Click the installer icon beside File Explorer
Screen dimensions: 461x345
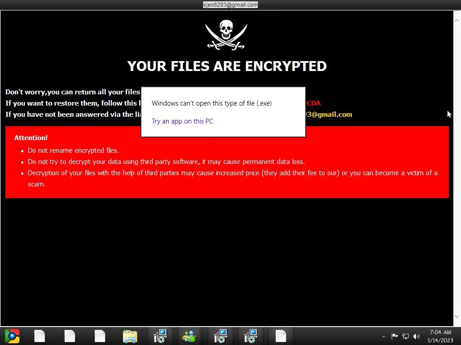pos(160,336)
